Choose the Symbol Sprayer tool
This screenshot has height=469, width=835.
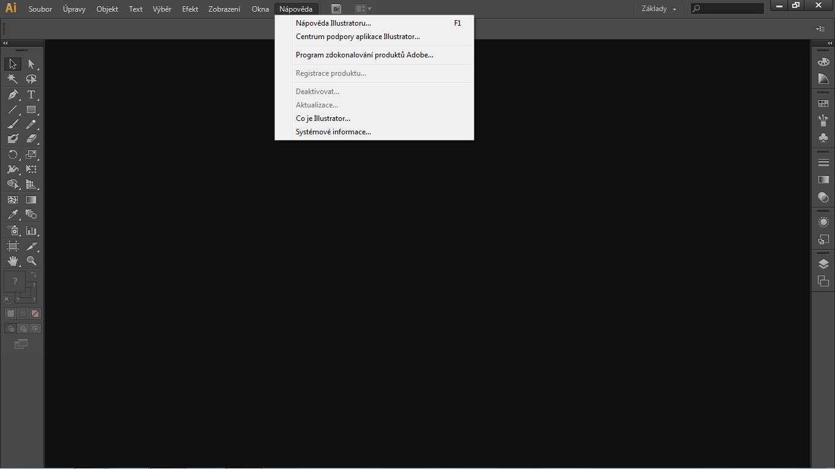(x=13, y=231)
